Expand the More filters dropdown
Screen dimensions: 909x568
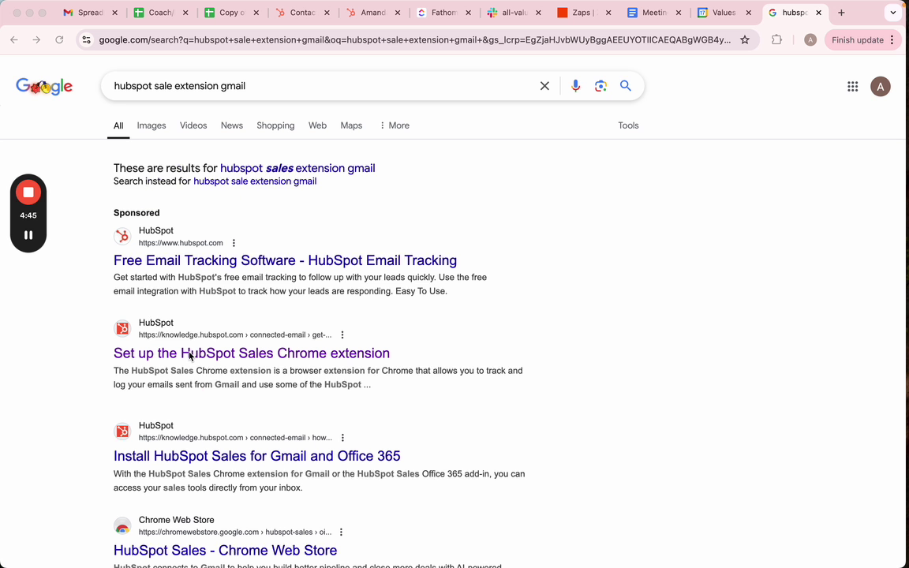click(x=395, y=125)
